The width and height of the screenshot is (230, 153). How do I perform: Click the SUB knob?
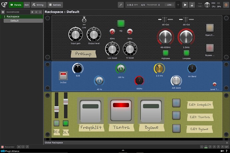78,69
